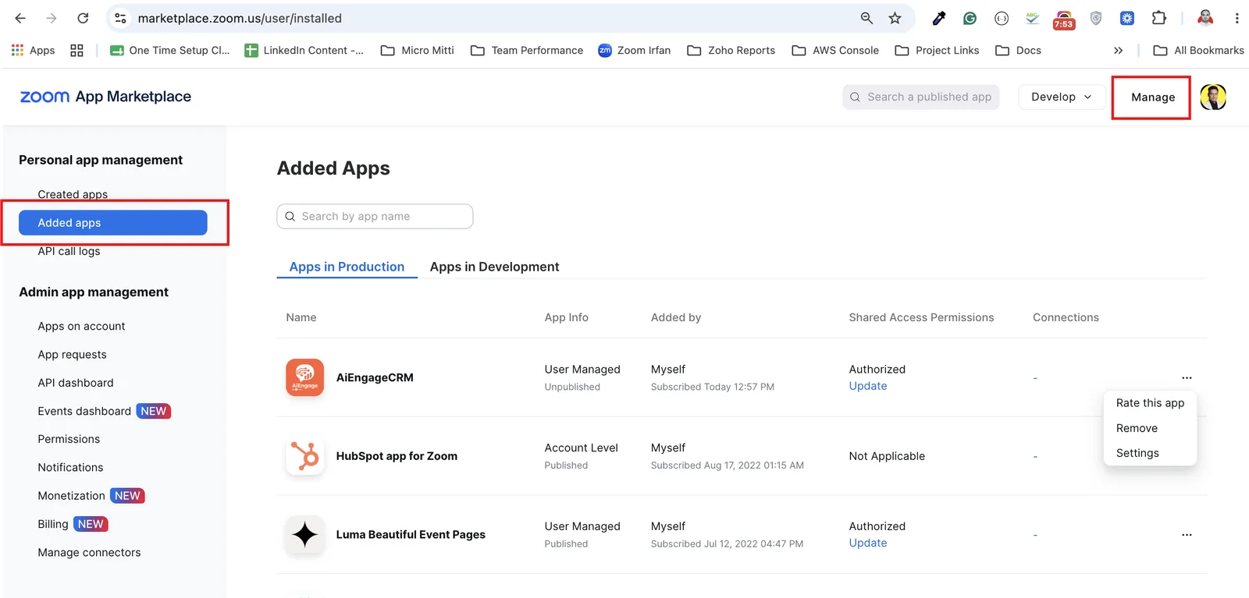Switch to Apps in Development tab

click(x=494, y=267)
